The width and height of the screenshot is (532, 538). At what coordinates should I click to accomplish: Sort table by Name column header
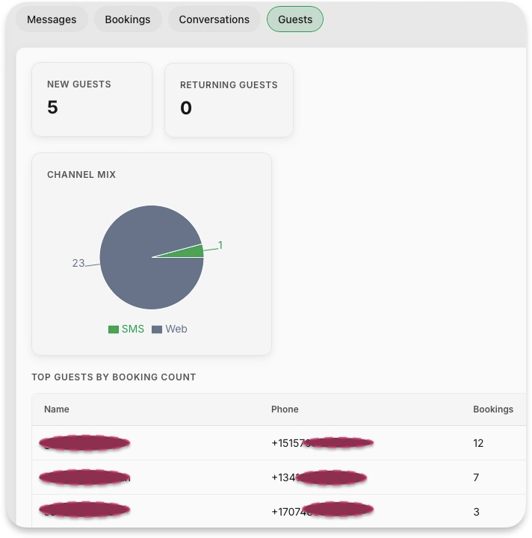57,409
